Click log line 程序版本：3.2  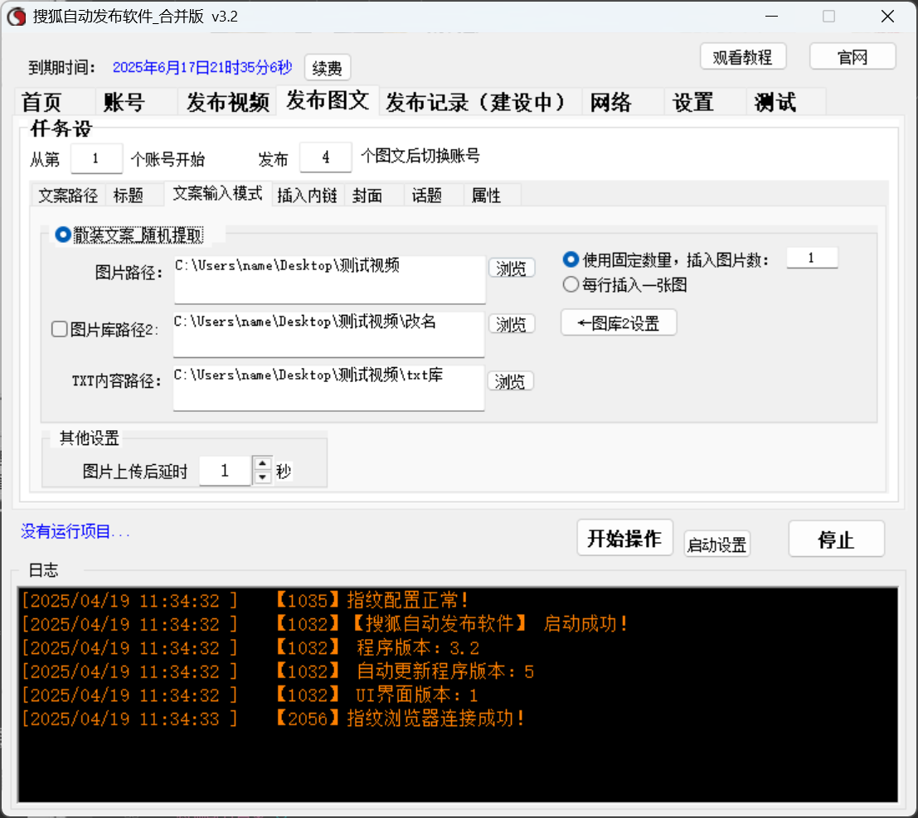coord(417,648)
